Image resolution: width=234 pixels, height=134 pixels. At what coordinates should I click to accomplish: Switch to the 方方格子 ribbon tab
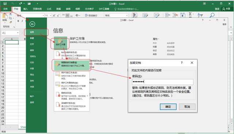(89, 9)
